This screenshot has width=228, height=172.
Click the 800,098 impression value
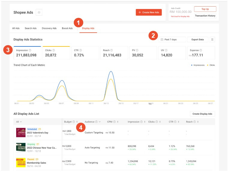132,146
